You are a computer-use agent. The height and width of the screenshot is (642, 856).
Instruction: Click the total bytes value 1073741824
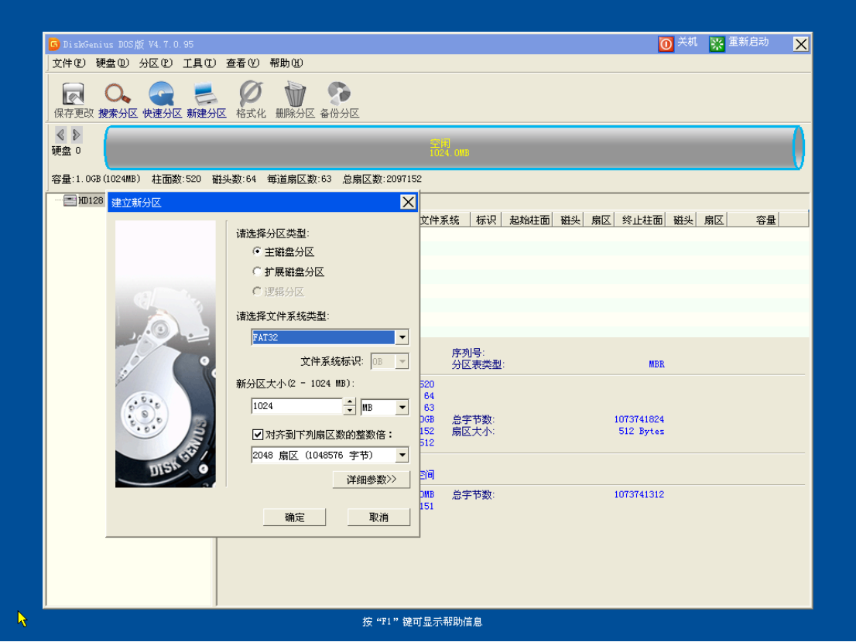(639, 419)
